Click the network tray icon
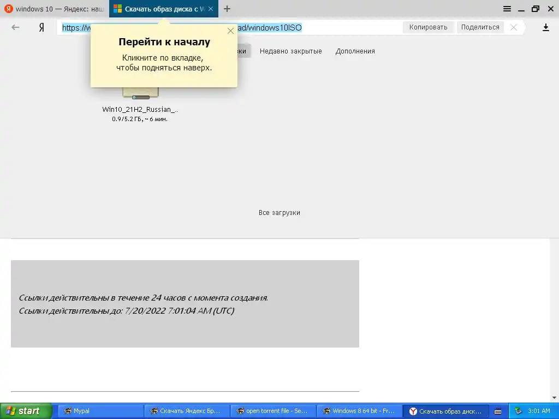 coord(518,411)
